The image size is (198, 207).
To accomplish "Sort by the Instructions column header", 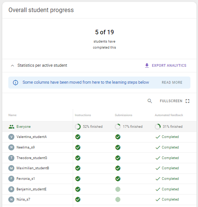I will 83,115.
